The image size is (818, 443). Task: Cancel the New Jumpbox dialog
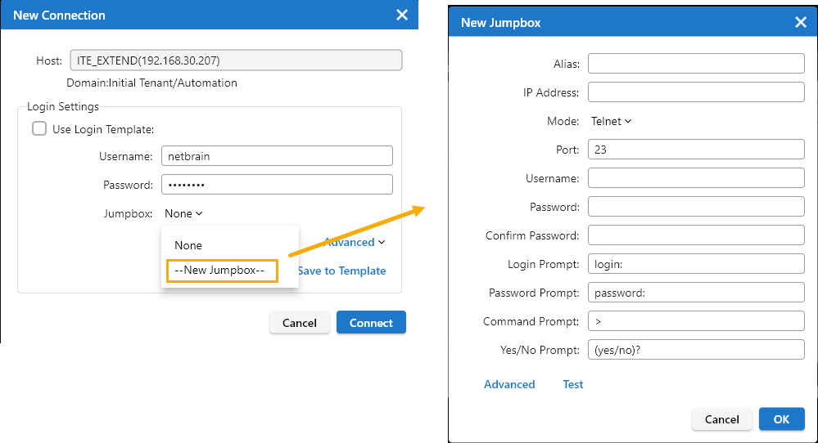pos(721,419)
